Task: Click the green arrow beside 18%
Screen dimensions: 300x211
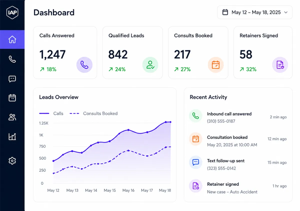Action: (x=42, y=69)
